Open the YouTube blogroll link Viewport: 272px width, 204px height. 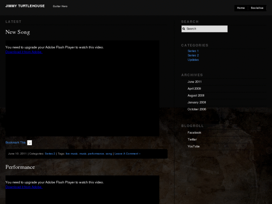click(193, 146)
